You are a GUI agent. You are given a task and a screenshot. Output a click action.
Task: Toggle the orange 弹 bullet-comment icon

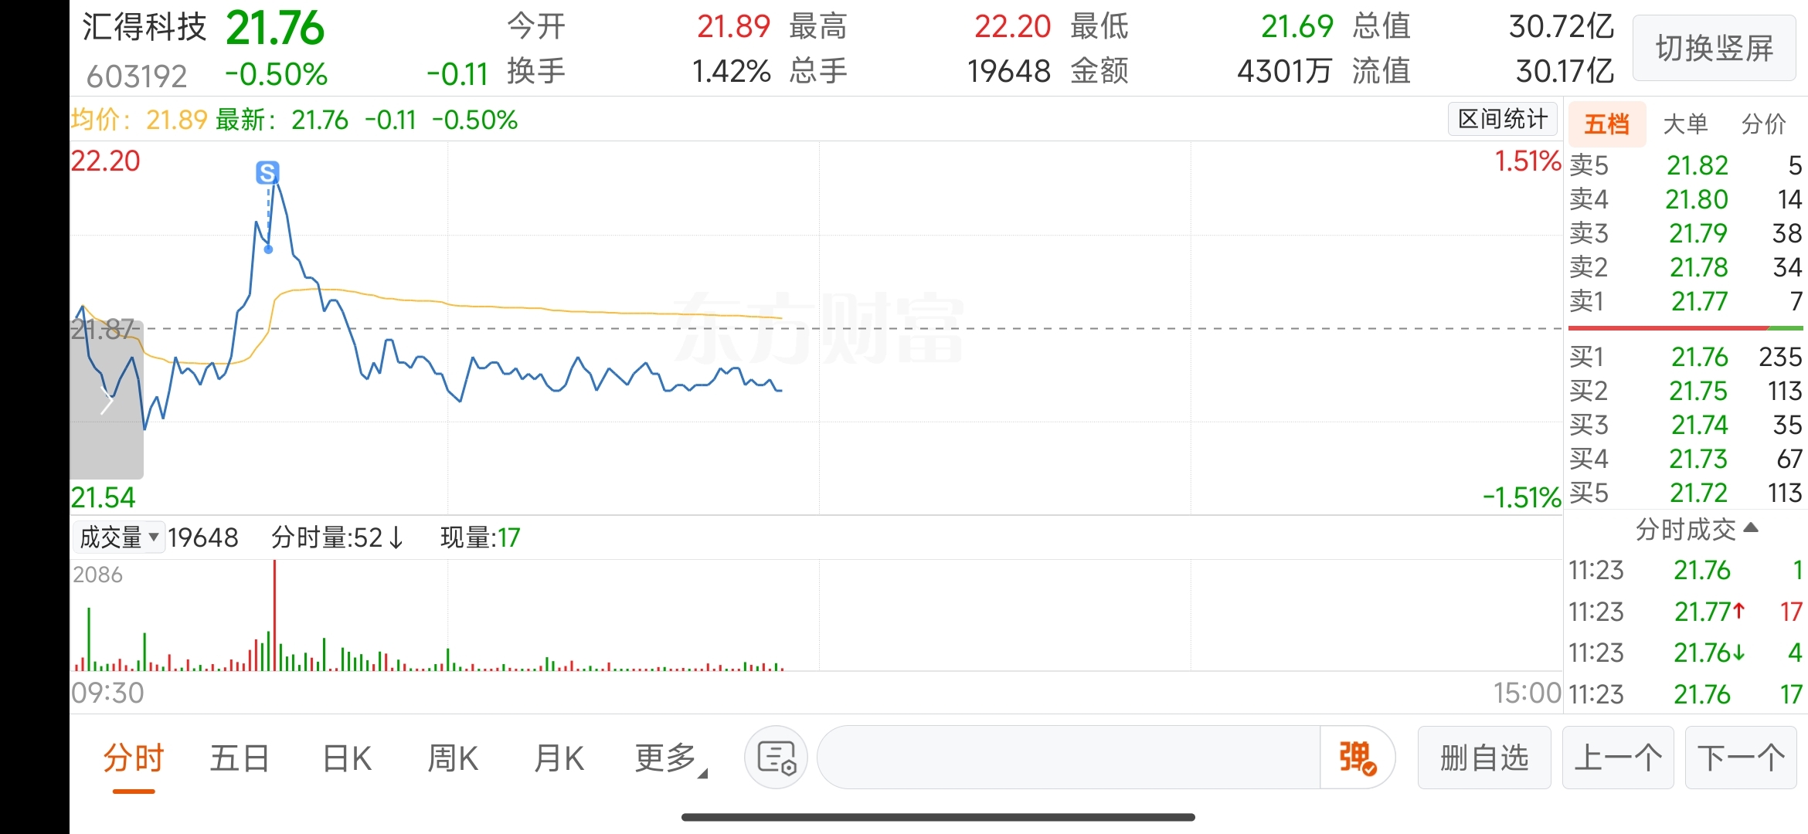coord(1358,758)
